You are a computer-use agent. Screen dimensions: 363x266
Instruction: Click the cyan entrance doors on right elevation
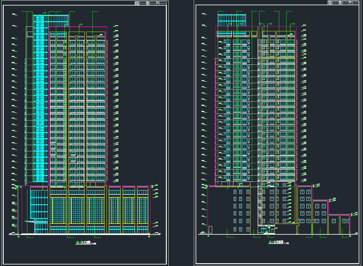pyautogui.click(x=263, y=230)
